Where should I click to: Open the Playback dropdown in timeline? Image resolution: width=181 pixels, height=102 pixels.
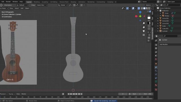pyautogui.click(x=4, y=94)
